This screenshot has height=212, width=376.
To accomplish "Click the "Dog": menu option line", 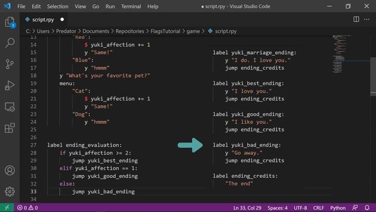I will pos(82,114).
